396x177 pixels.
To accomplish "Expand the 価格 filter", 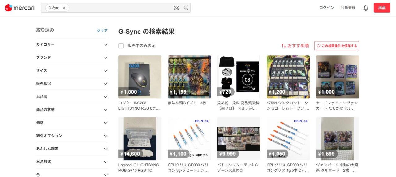I will [x=72, y=123].
